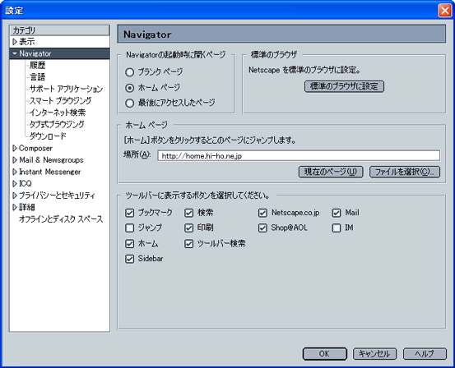
Task: Uncheck the Mail toolbar checkbox
Action: 337,213
